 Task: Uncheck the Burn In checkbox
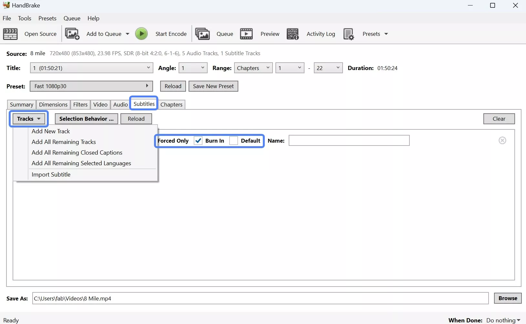(198, 141)
